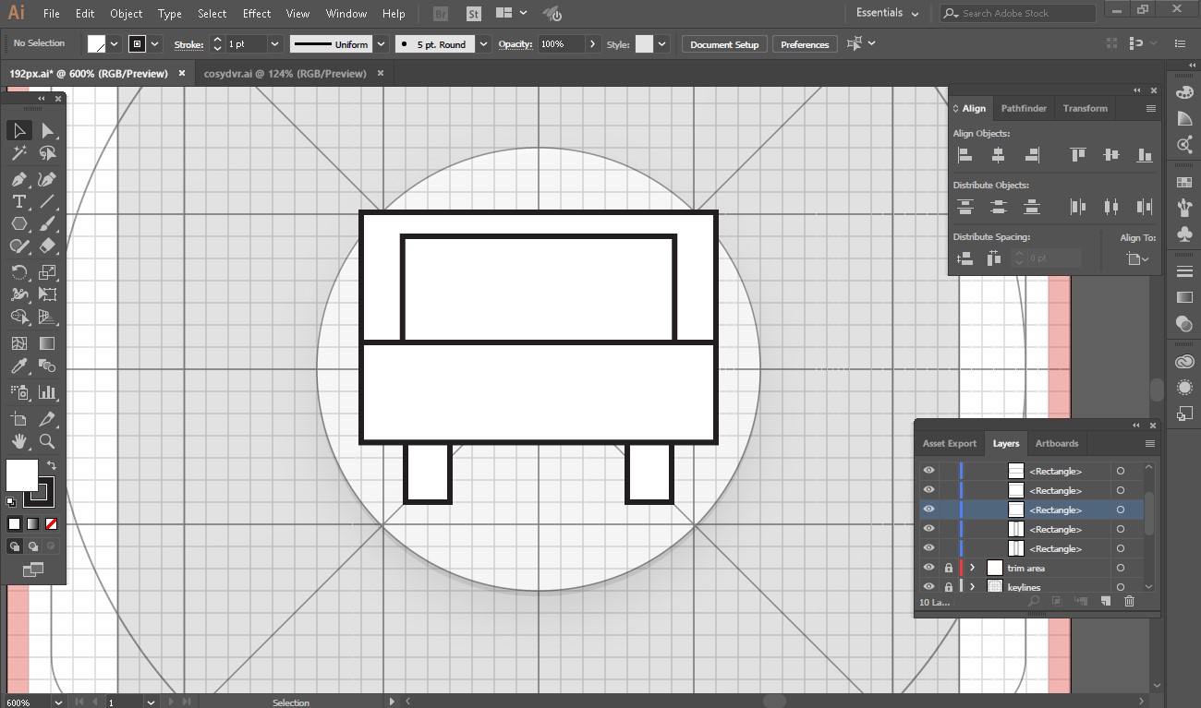Open the Window menu
Screen dimensions: 1201x708
346,14
